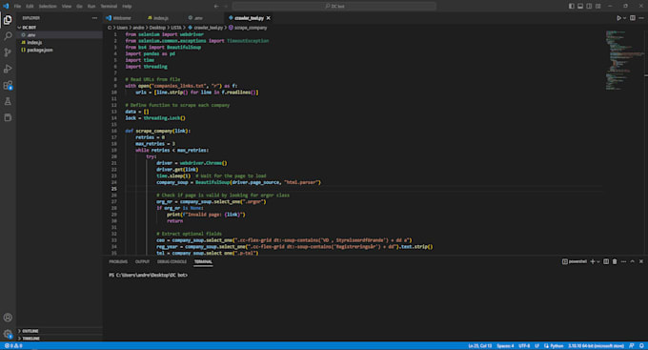The height and width of the screenshot is (350, 648).
Task: Switch to the .env editor tab
Action: pos(198,18)
